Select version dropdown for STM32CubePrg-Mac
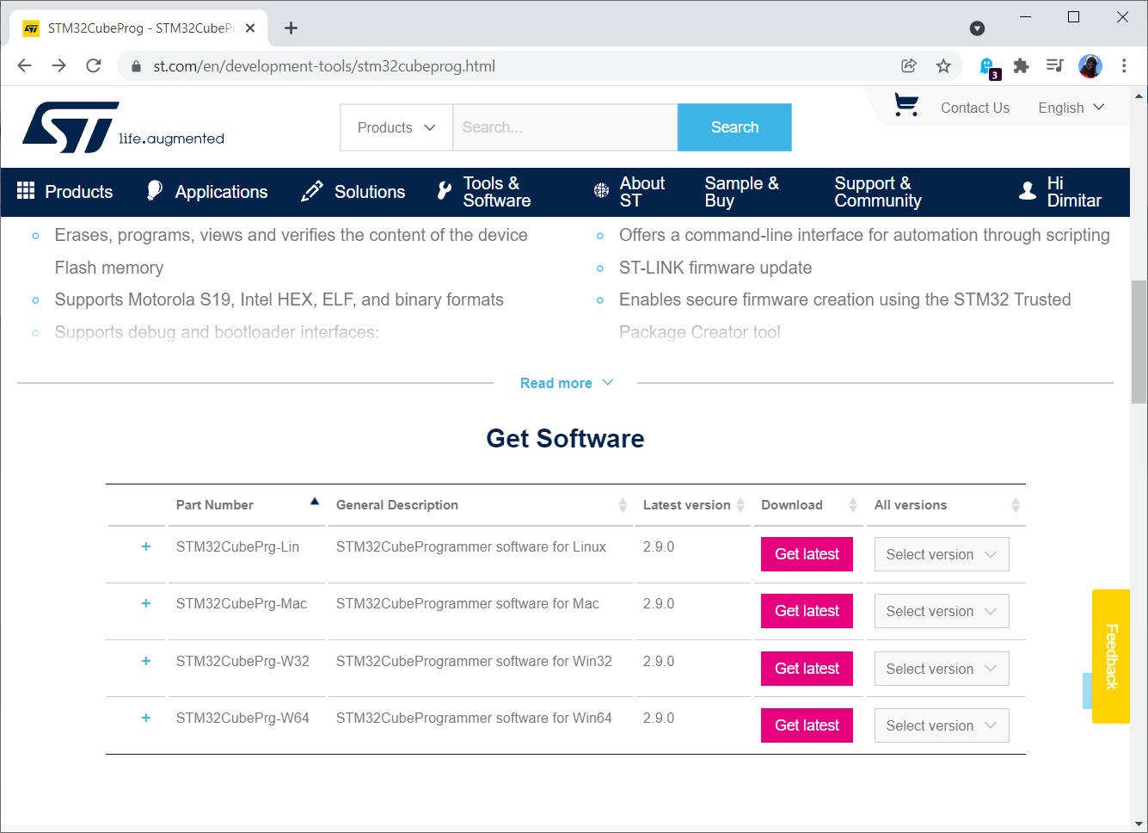The width and height of the screenshot is (1148, 833). [x=942, y=611]
